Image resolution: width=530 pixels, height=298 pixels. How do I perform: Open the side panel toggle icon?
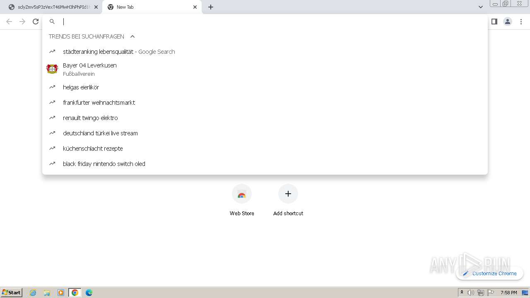pos(494,22)
